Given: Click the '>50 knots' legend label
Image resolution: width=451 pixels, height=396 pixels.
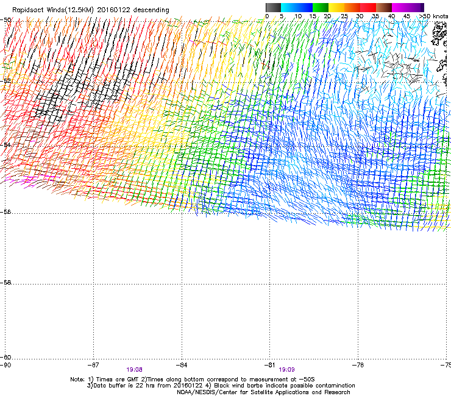Looking at the screenshot, I should pos(433,16).
